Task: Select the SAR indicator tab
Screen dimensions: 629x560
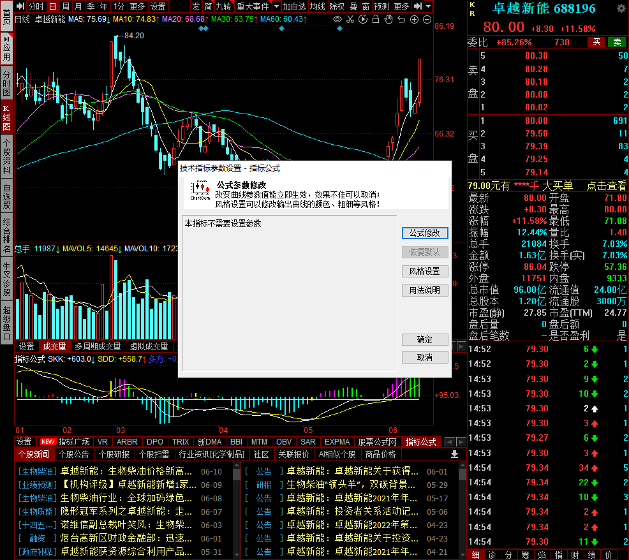Action: [x=308, y=441]
